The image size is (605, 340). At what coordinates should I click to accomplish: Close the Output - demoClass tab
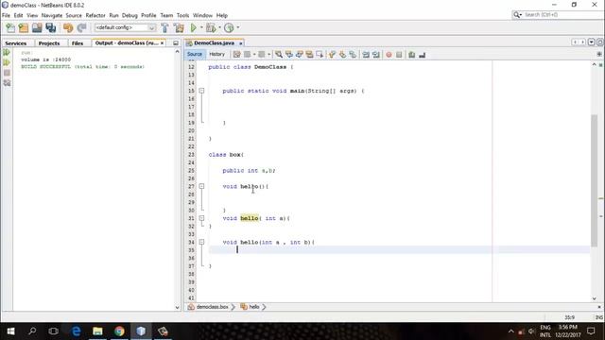coord(162,43)
